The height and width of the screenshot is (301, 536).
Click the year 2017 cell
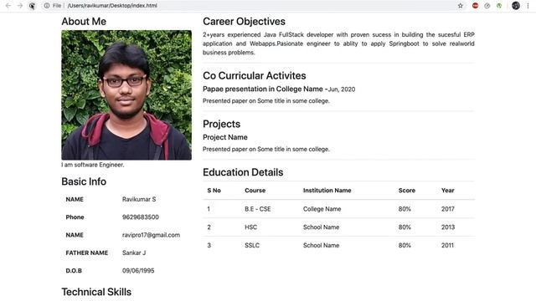(448, 209)
